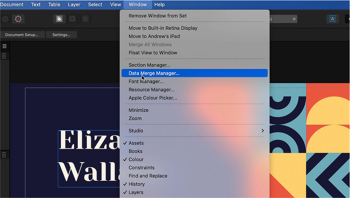Open the Text menu
The width and height of the screenshot is (350, 198).
(x=36, y=5)
